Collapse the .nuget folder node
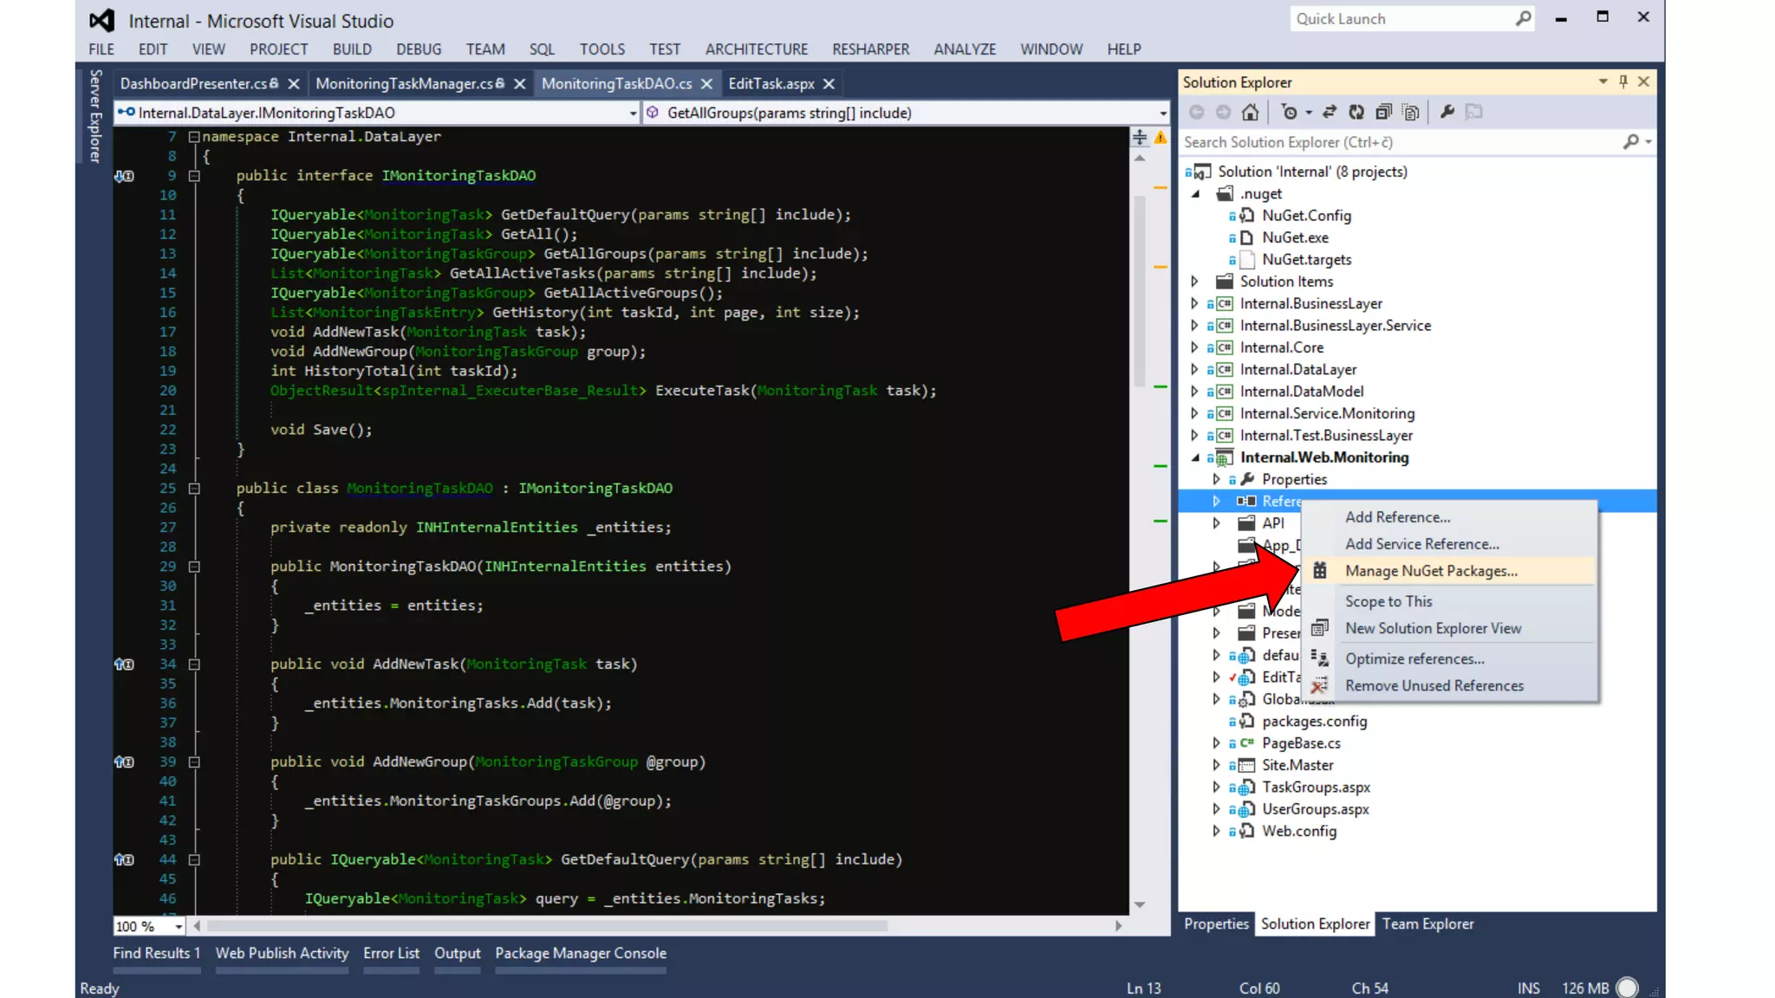 click(x=1195, y=193)
